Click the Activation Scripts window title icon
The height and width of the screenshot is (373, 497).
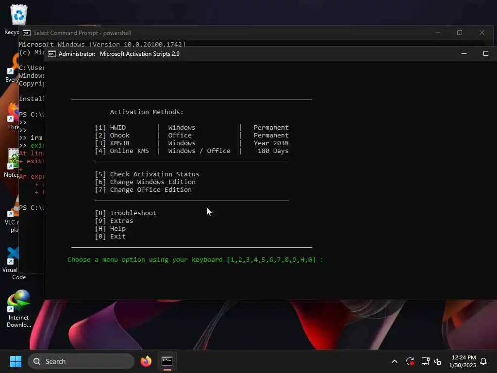coord(51,54)
